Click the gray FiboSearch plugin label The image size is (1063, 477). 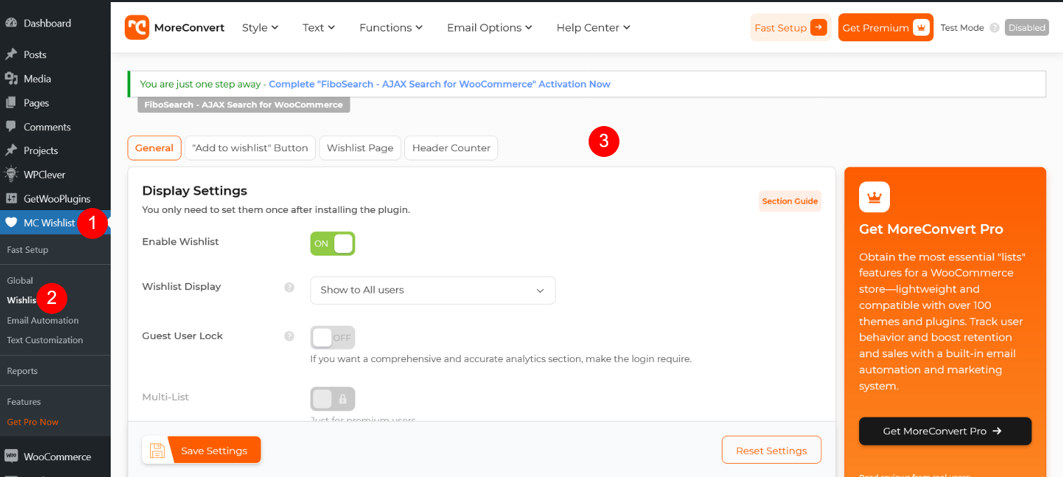click(x=244, y=105)
